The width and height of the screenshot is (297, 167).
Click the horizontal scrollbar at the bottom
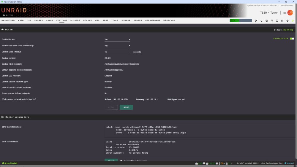(x=148, y=166)
